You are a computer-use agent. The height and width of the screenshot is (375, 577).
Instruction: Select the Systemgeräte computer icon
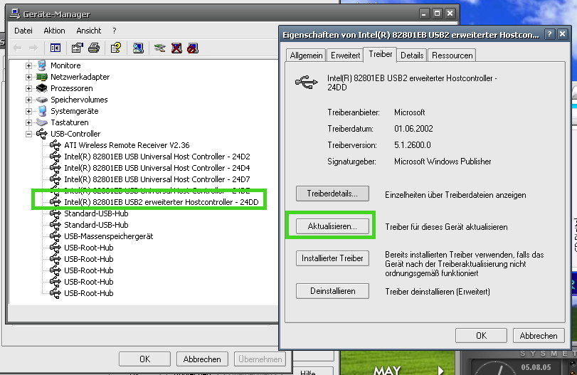point(42,111)
